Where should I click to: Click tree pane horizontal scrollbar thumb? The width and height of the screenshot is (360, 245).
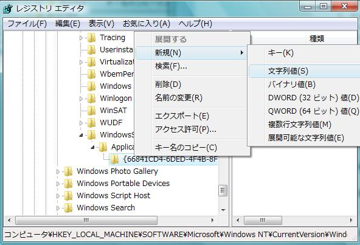click(86, 221)
